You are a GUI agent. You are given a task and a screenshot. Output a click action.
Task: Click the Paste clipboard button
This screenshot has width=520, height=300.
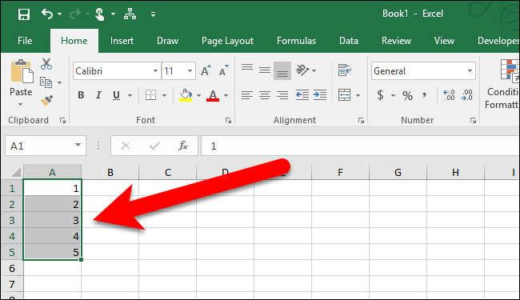(22, 72)
